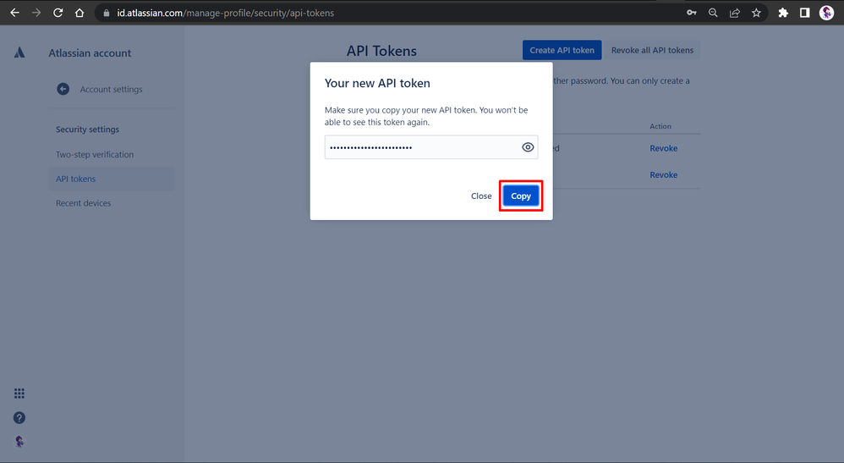This screenshot has width=844, height=463.
Task: Close the new API token dialog
Action: 481,196
